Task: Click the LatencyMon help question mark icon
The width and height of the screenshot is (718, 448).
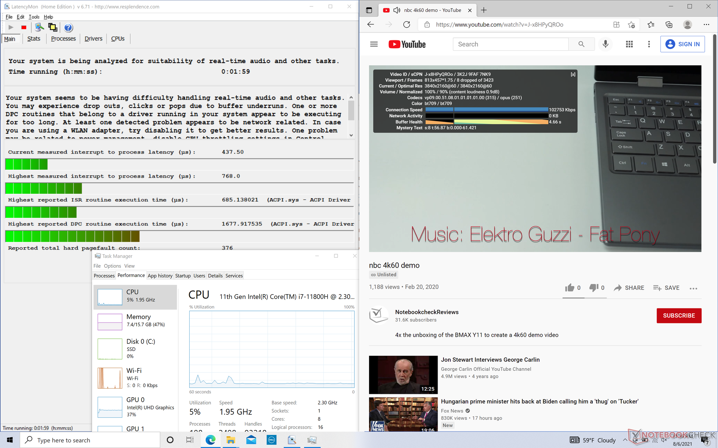Action: point(68,28)
